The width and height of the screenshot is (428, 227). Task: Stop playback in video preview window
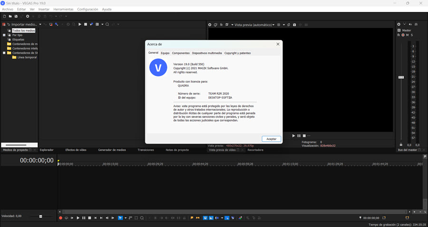pyautogui.click(x=304, y=136)
